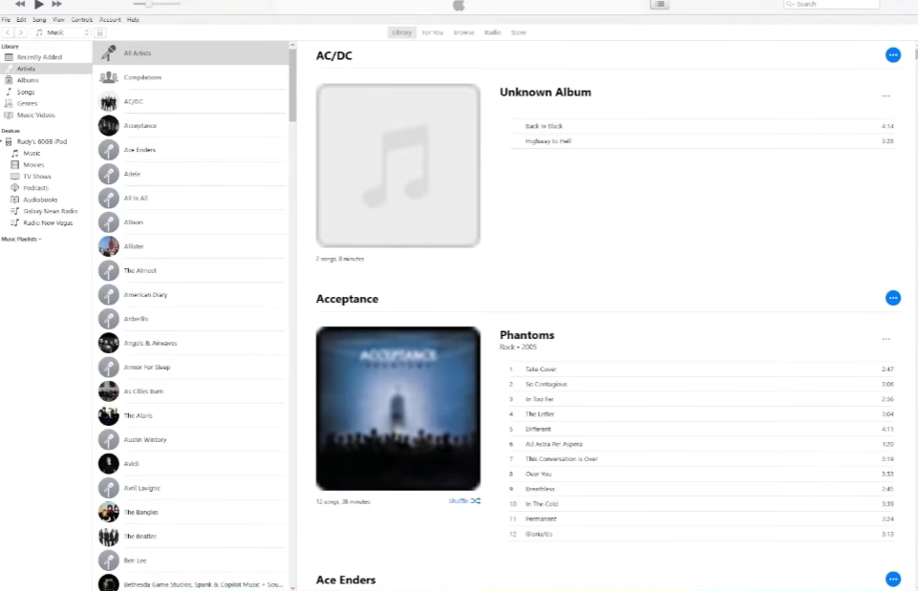Click the forward navigation arrow
Screen dimensions: 918x591
[21, 32]
